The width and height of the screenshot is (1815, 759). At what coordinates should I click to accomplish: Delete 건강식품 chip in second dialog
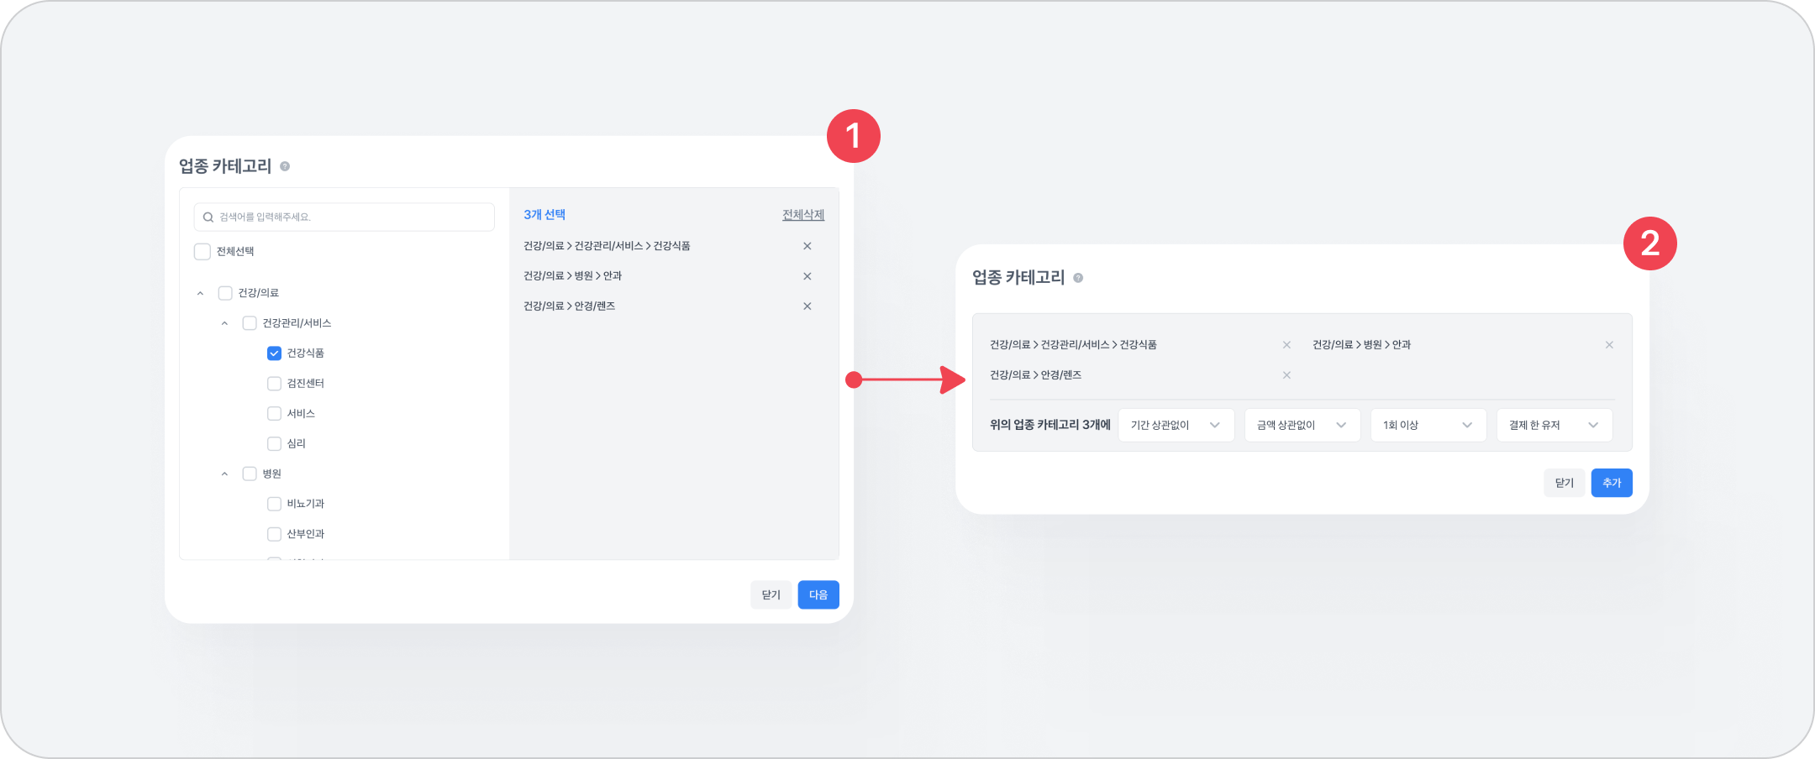(1286, 345)
